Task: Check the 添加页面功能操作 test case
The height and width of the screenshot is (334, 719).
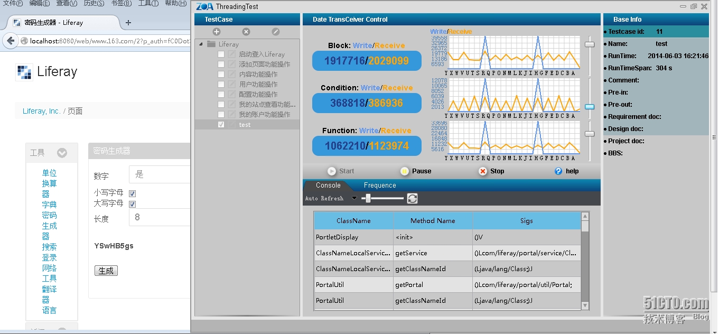Action: point(221,64)
